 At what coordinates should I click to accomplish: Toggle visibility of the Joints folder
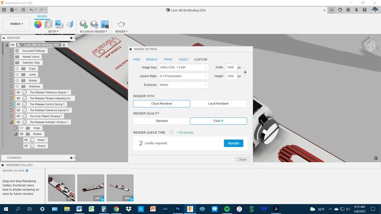(17, 75)
